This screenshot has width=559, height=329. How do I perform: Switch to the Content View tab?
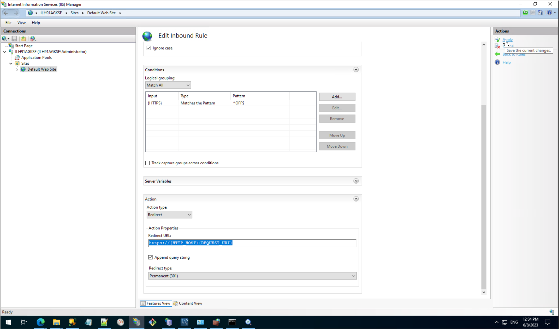(x=188, y=303)
